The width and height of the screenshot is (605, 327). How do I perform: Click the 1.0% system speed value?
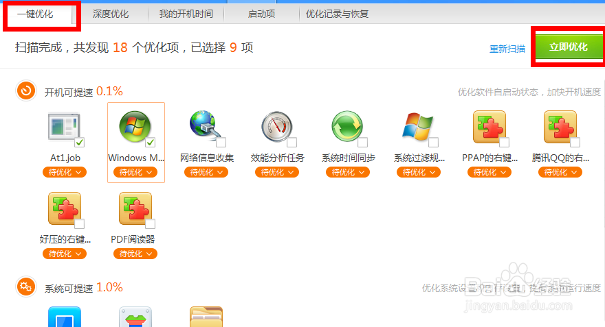coord(109,287)
